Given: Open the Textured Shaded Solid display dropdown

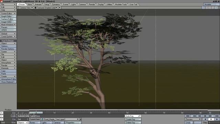Looking at the screenshot, I should point(46,8).
